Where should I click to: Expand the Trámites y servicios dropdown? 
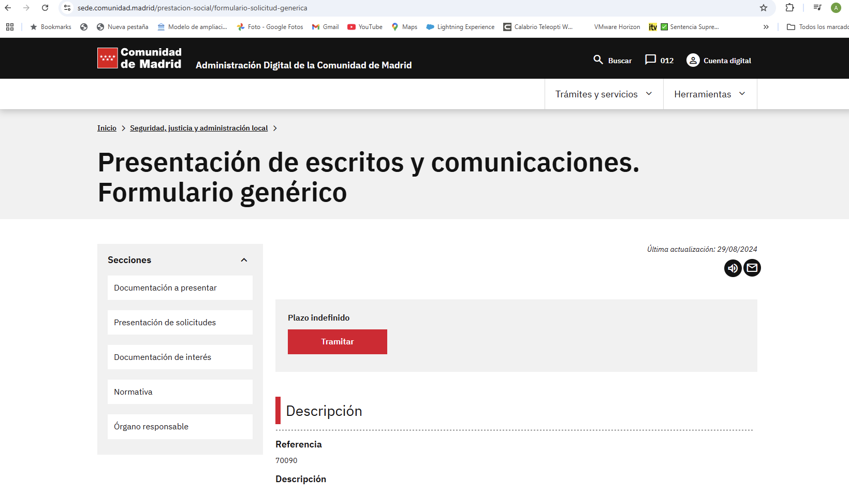604,94
